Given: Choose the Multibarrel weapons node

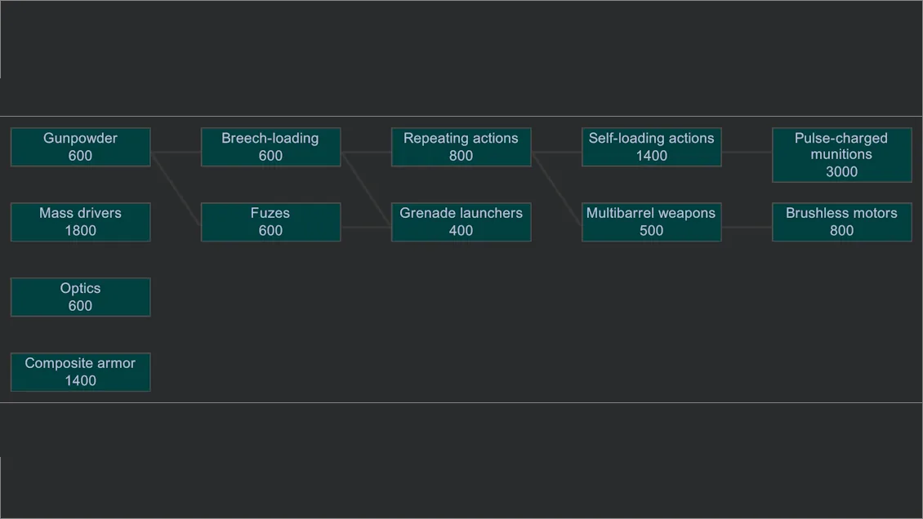Looking at the screenshot, I should (651, 222).
